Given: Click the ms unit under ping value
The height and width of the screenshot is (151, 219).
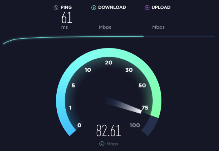Looking at the screenshot, I should click(65, 27).
